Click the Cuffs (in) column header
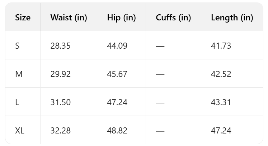The image size is (268, 146). tap(173, 18)
